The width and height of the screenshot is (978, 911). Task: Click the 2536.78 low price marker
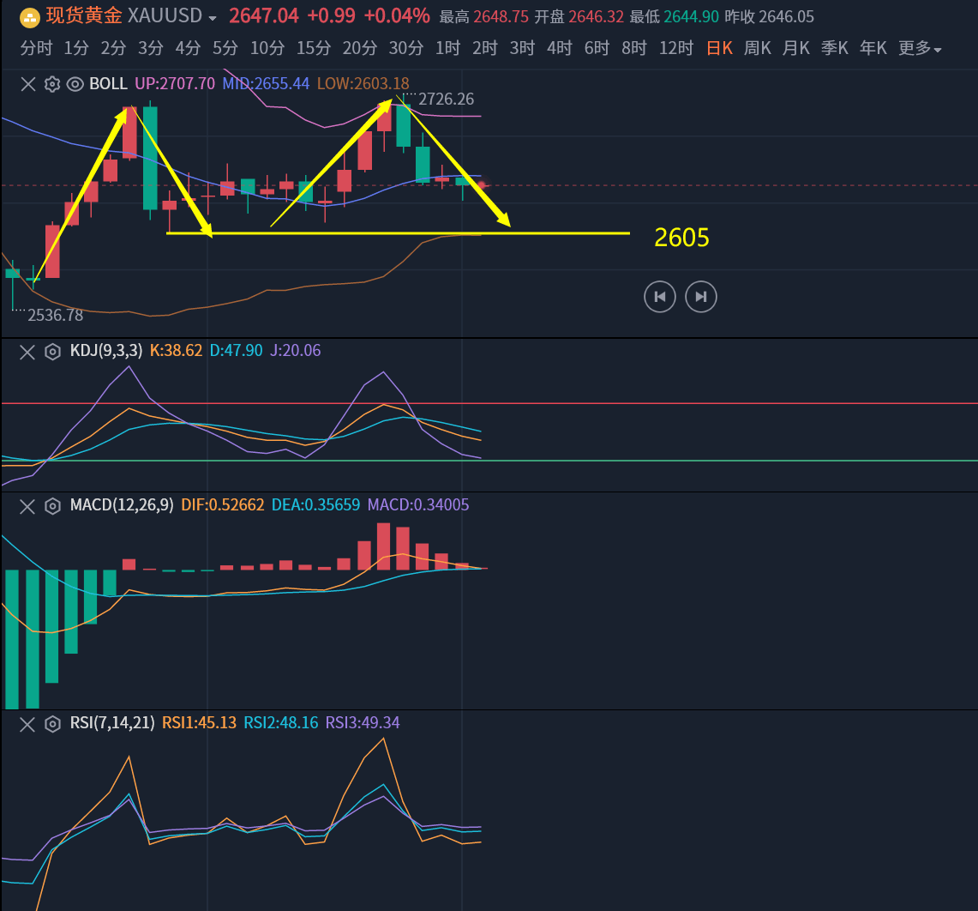point(55,316)
